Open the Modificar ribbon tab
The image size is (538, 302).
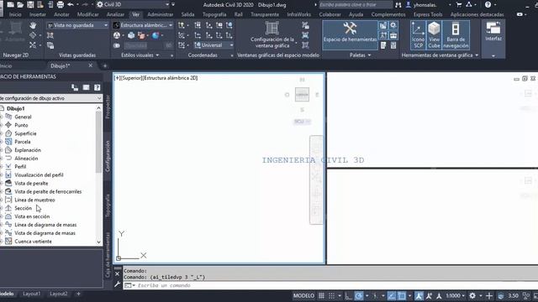tap(87, 14)
